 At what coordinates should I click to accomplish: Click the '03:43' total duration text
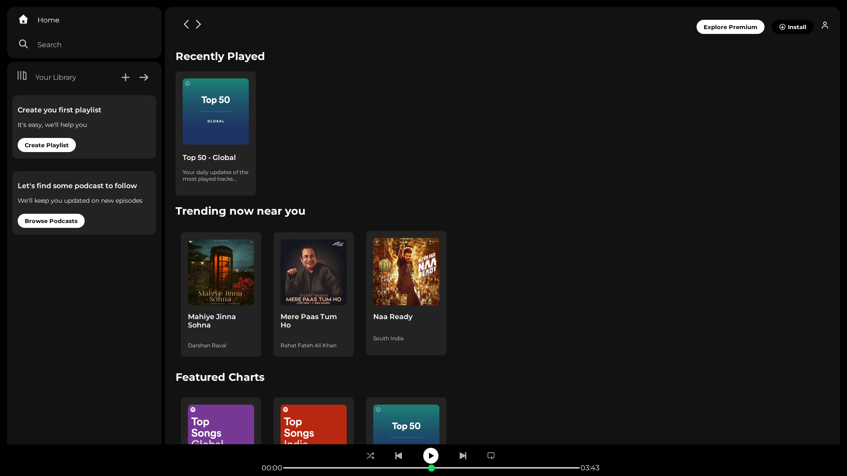coord(590,468)
